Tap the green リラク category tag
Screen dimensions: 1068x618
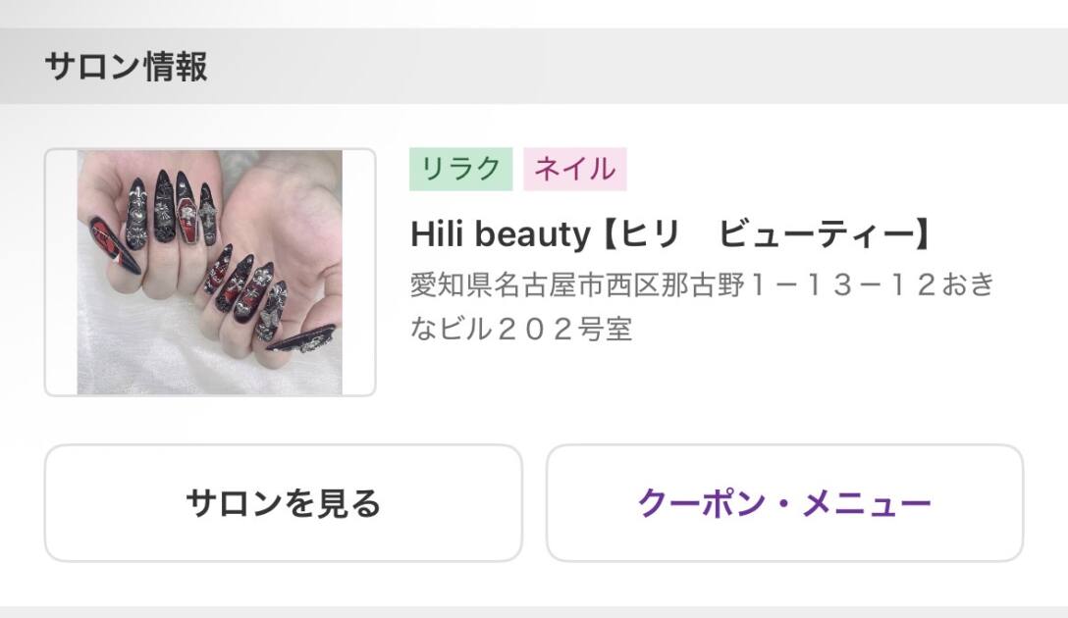point(460,169)
